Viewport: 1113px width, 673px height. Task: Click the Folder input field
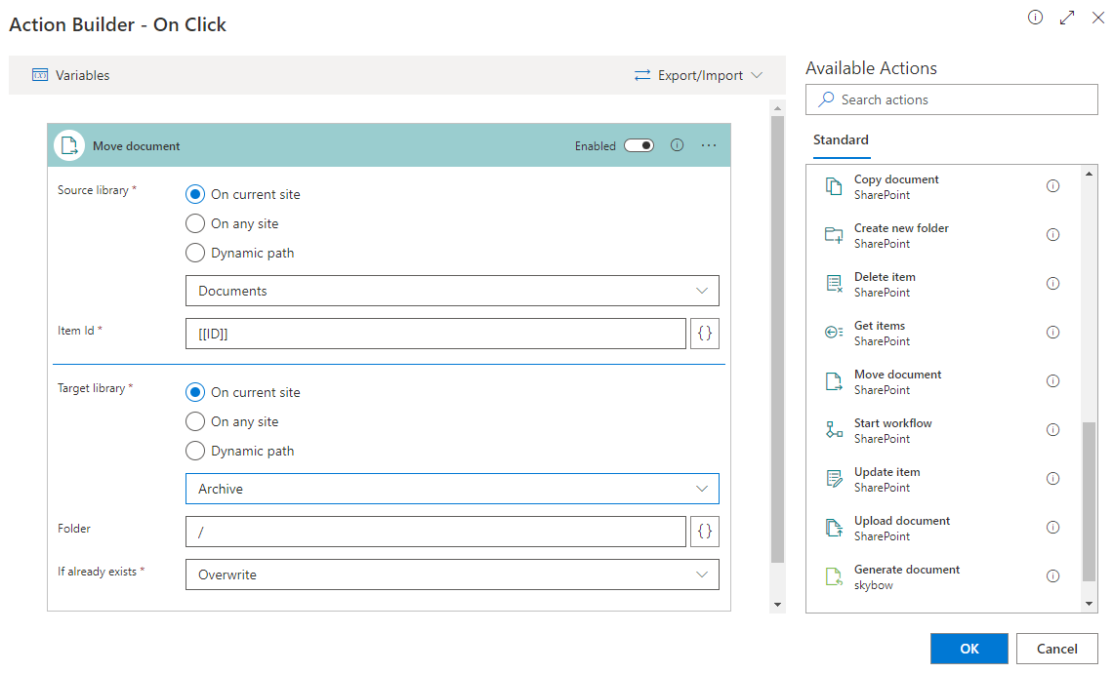435,532
